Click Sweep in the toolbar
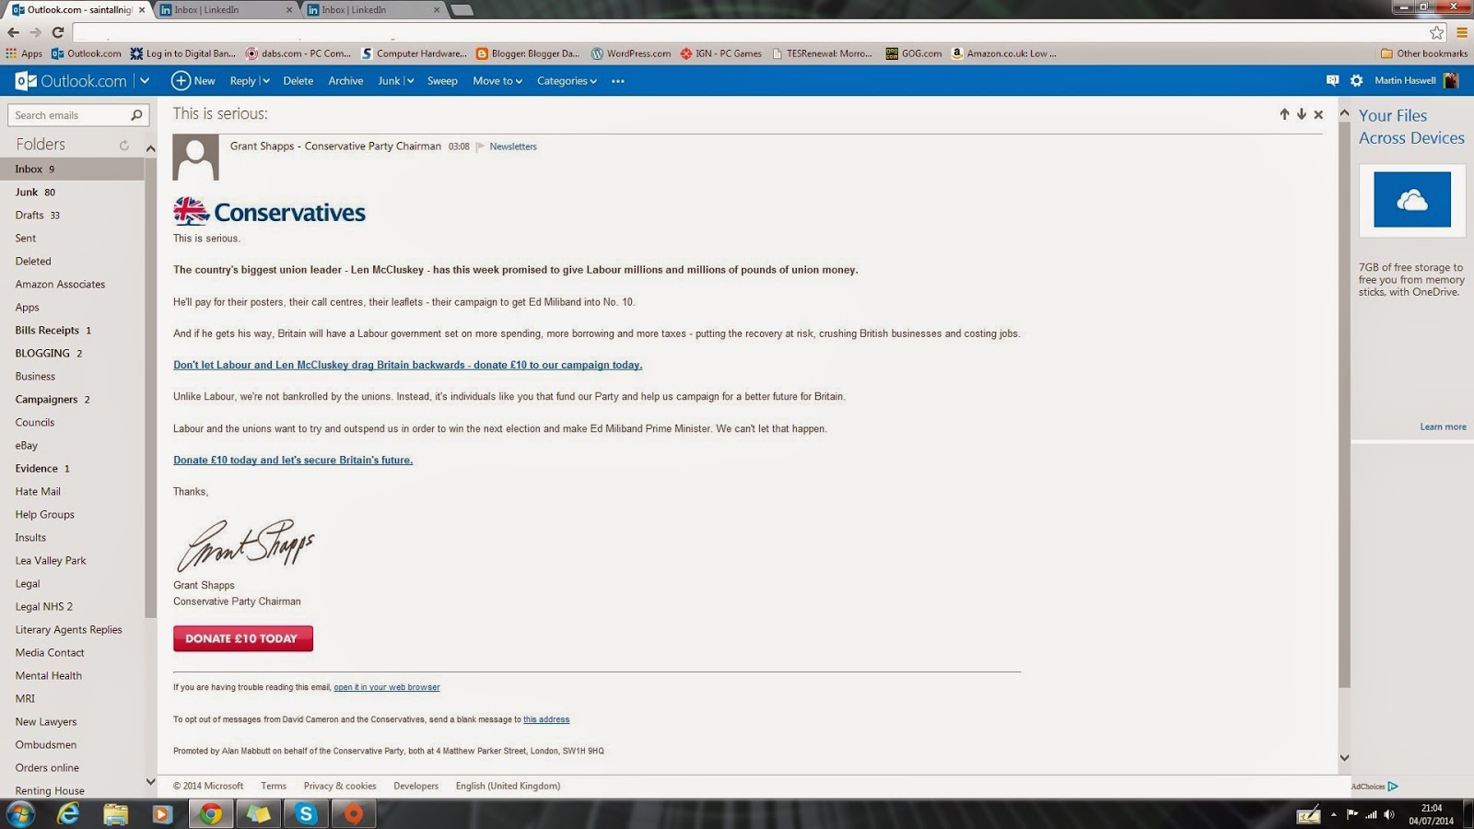 [x=442, y=81]
